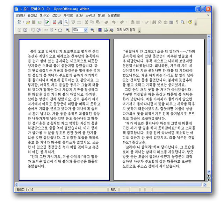Open the 파일(F) menu
This screenshot has height=202, width=224.
(20, 15)
